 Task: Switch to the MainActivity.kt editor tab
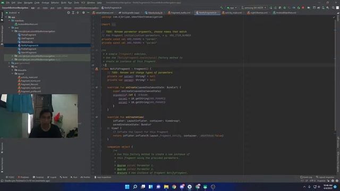(x=155, y=13)
